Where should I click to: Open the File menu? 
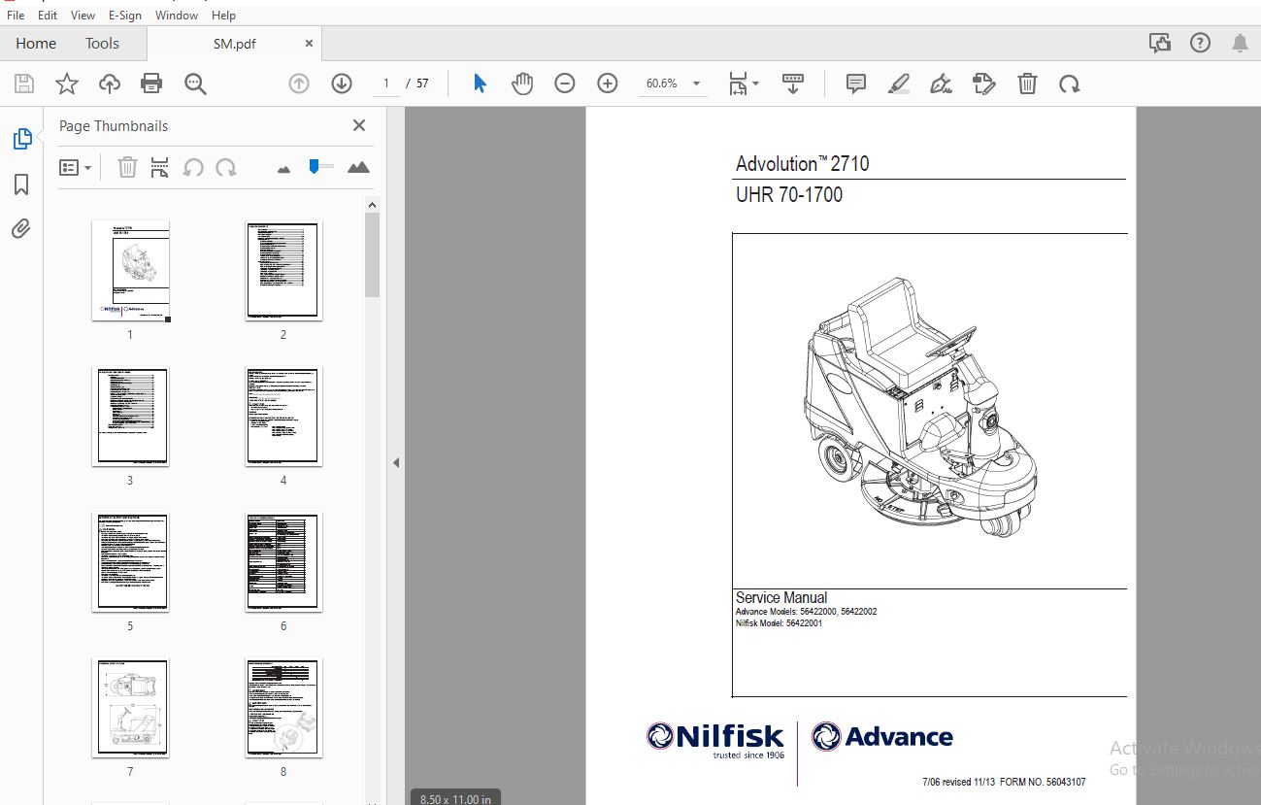pyautogui.click(x=16, y=16)
